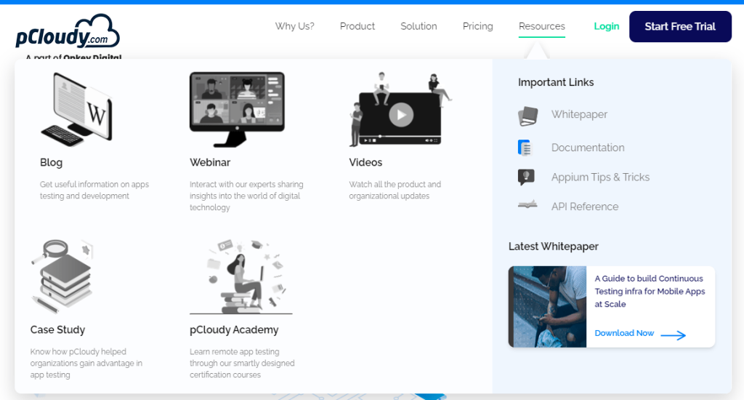Click the Download Now arrow icon
Image resolution: width=744 pixels, height=400 pixels.
click(x=674, y=335)
